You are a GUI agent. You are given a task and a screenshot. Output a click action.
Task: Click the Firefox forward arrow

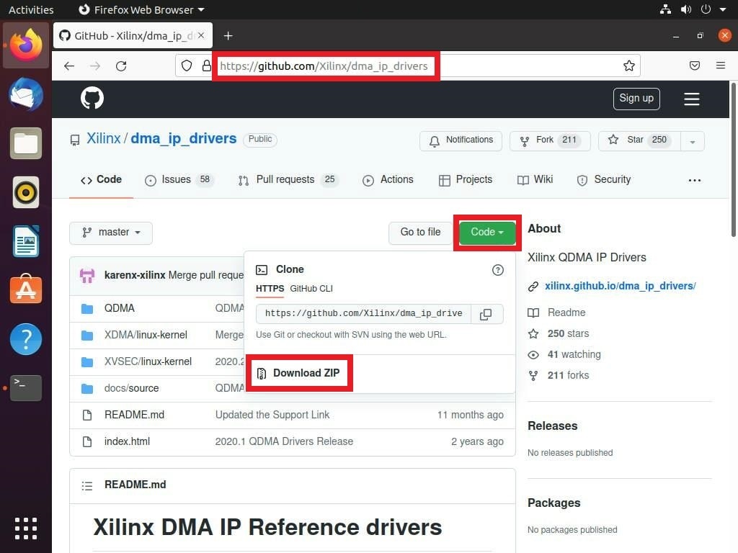pos(95,66)
